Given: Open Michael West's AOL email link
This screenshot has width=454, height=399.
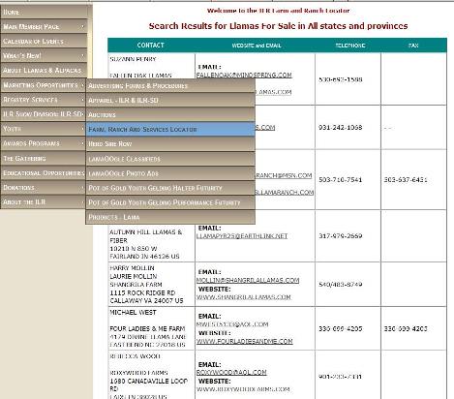Looking at the screenshot, I should pos(232,324).
